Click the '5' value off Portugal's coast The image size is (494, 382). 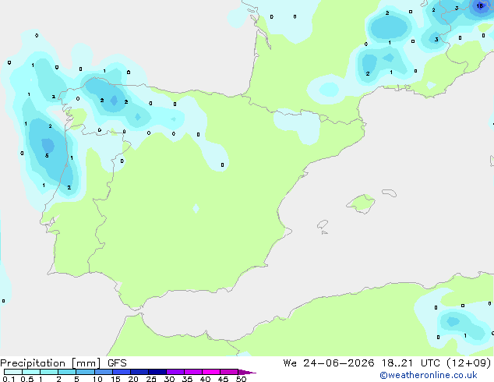click(x=47, y=156)
